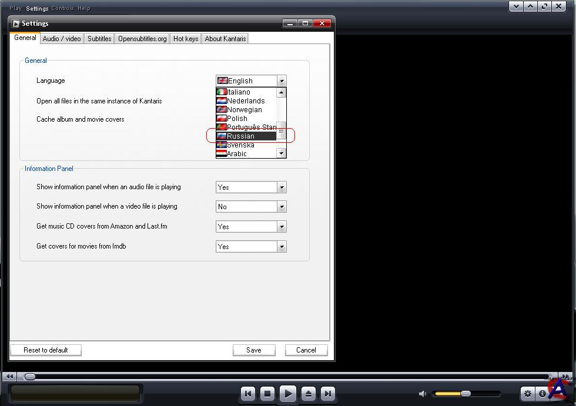This screenshot has height=406, width=576.
Task: Skip to next track button
Action: 328,394
